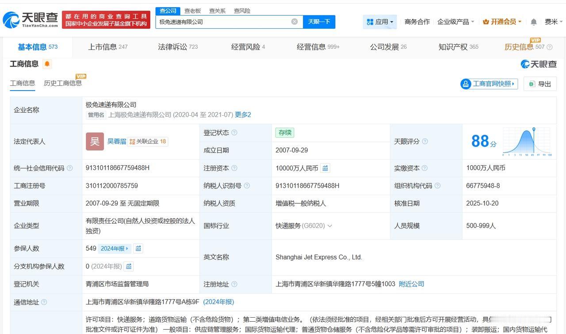Open the 开通会员 membership dropdown
Image resolution: width=566 pixels, height=334 pixels.
(502, 22)
